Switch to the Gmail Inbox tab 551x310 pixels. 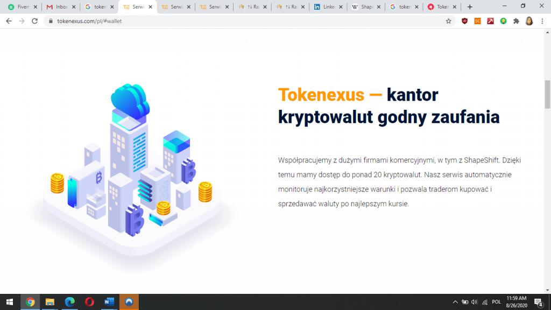coord(60,6)
